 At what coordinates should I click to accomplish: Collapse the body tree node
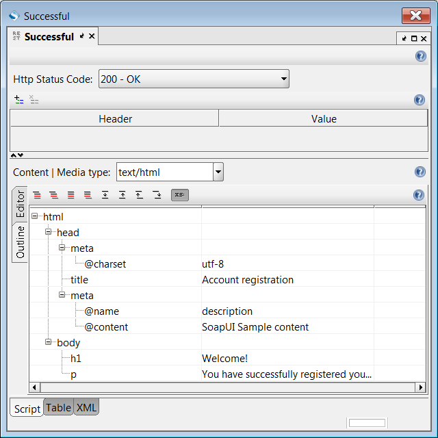point(49,342)
